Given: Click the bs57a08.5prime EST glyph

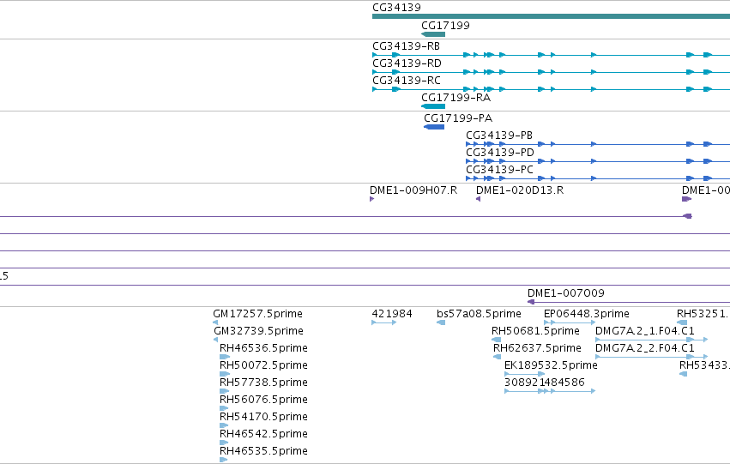Looking at the screenshot, I should (441, 322).
